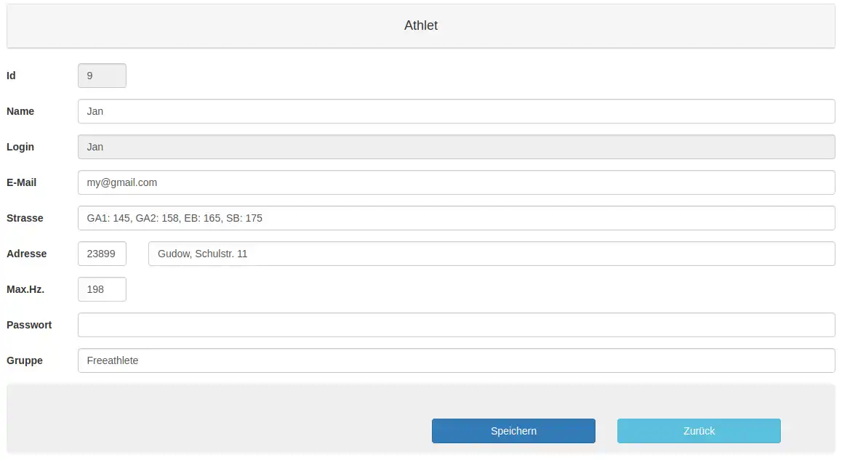Click the Speichern button

(513, 431)
